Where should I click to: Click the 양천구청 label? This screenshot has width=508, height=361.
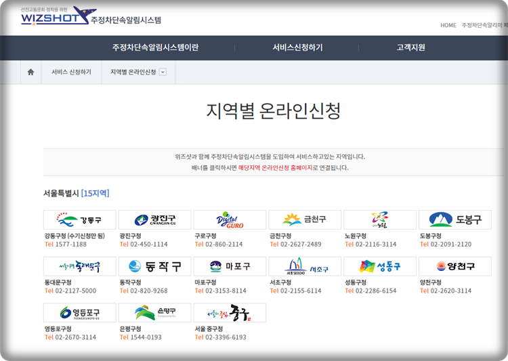point(431,282)
